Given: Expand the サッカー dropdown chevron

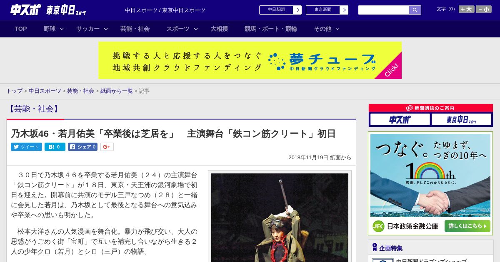Looking at the screenshot, I should pos(106,29).
